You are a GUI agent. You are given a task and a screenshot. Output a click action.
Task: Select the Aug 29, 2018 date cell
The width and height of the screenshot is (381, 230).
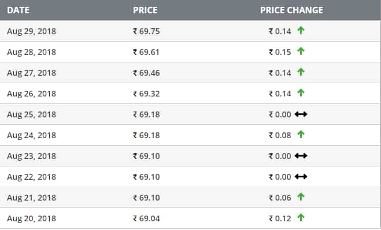[31, 31]
